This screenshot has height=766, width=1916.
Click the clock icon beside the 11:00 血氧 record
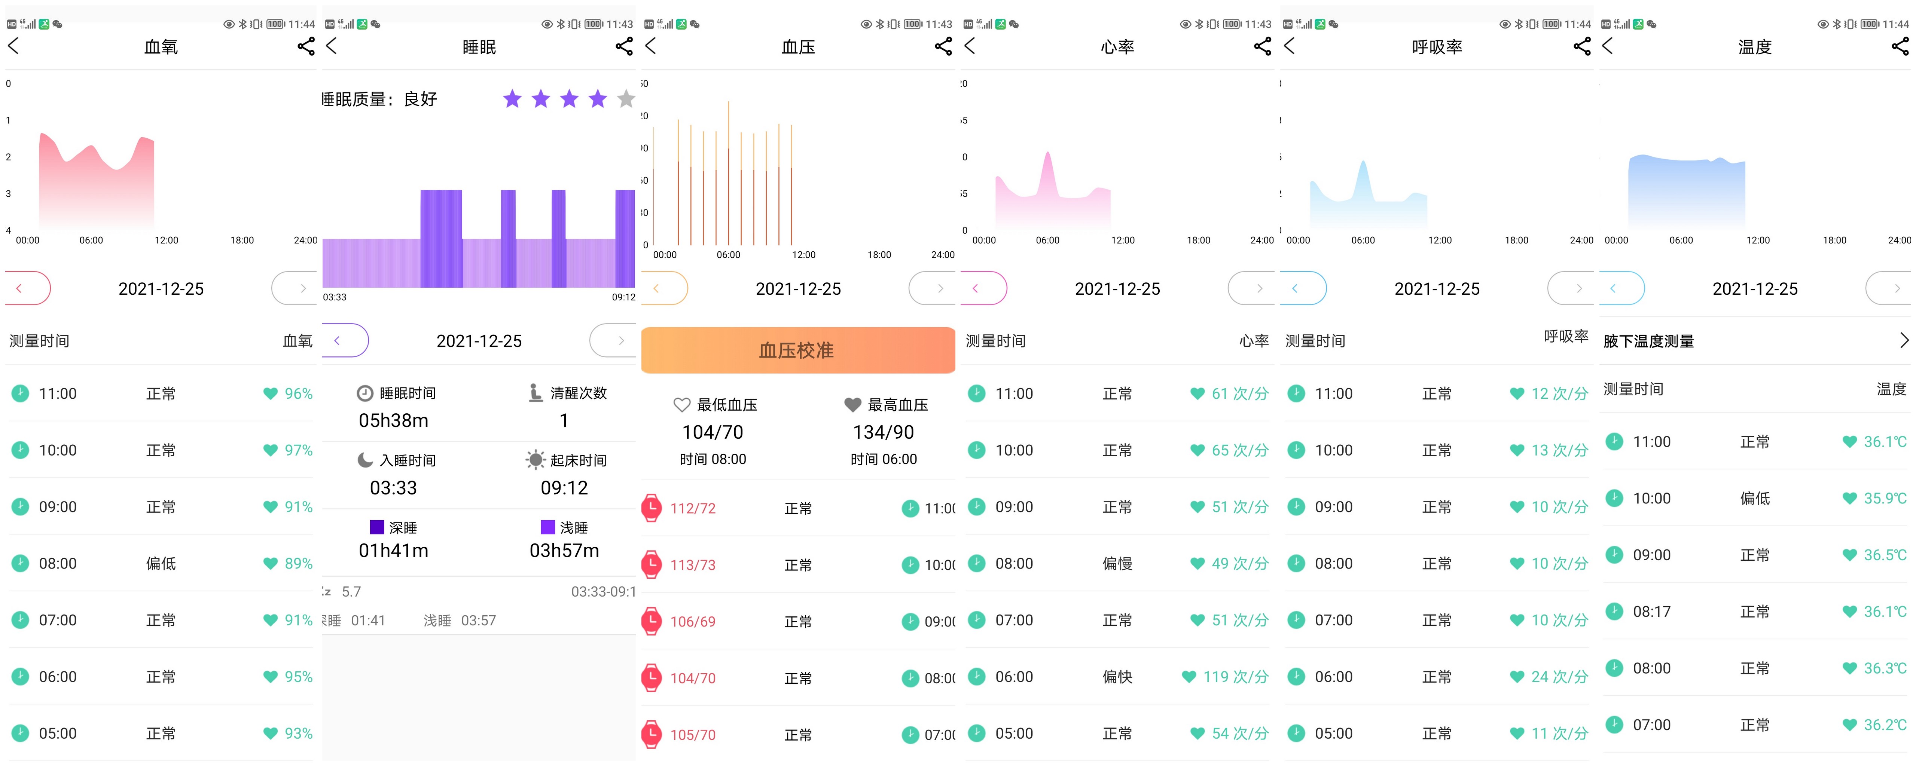point(20,393)
